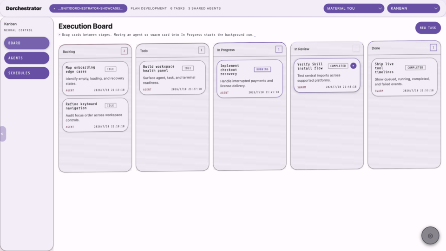Click the IDLE badge on Map onboarding card
Screen dimensions: 446x251
(111, 69)
